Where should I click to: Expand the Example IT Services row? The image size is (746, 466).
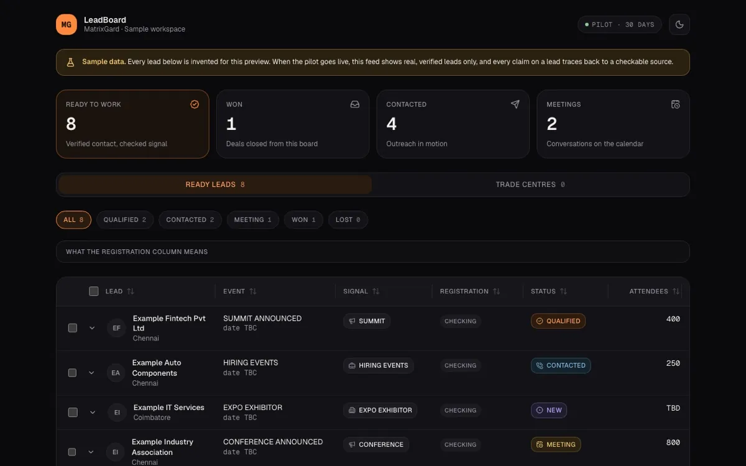92,412
